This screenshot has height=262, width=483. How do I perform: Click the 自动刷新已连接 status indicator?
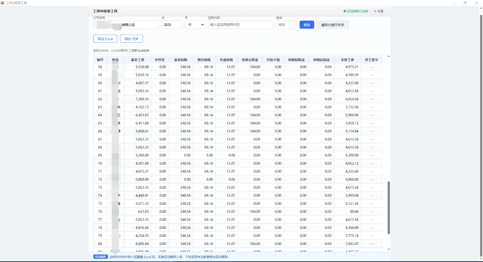[355, 11]
